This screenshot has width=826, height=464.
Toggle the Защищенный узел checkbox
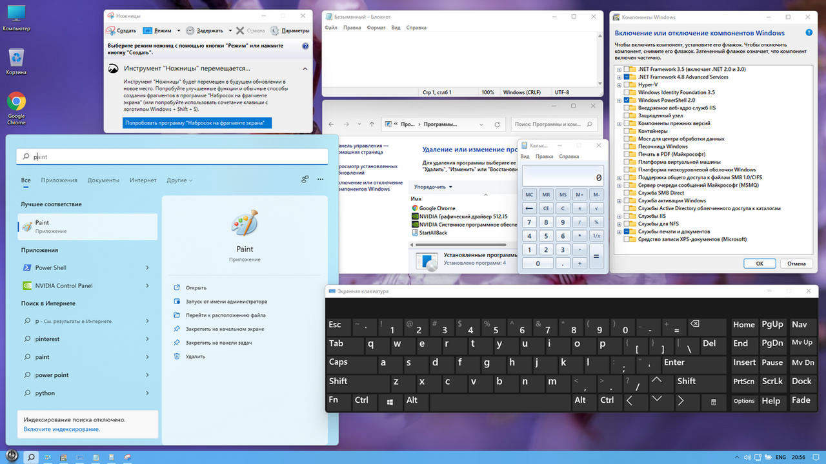click(x=627, y=115)
